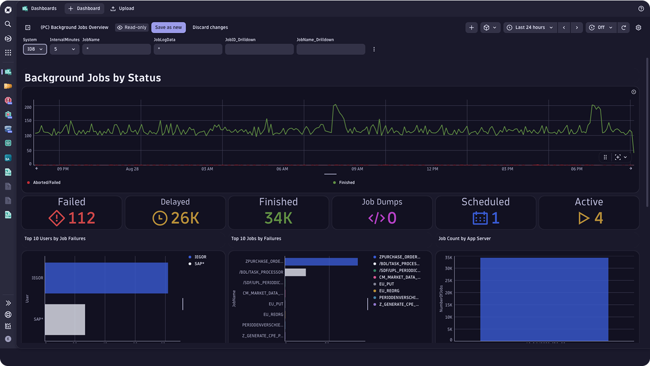This screenshot has height=366, width=650.
Task: Click Discard changes
Action: 210,28
